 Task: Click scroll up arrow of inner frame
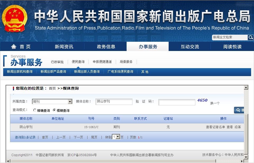(246, 87)
